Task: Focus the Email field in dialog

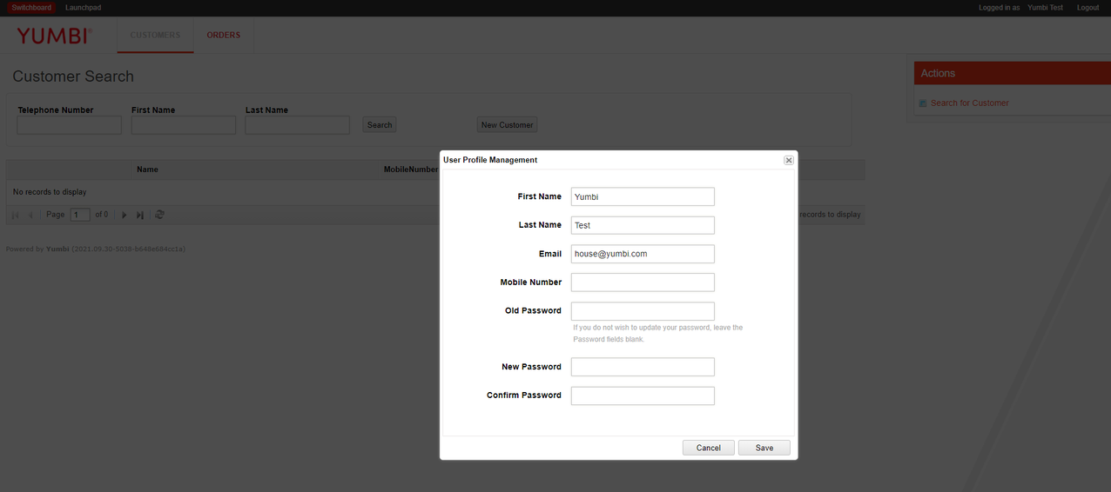Action: tap(643, 254)
